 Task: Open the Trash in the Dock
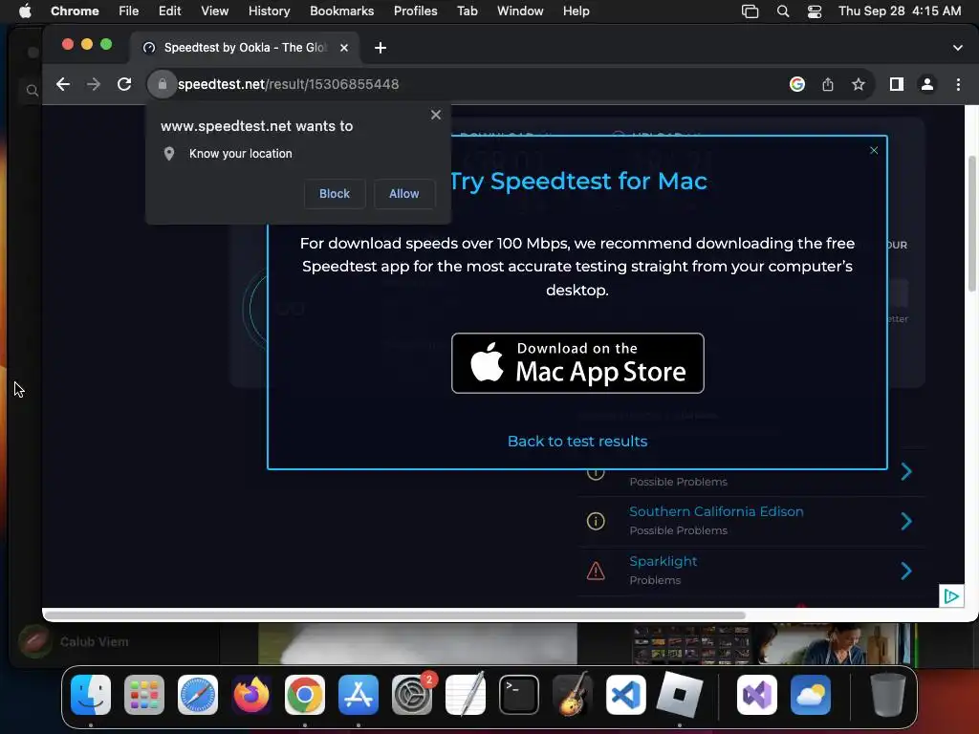click(x=888, y=695)
